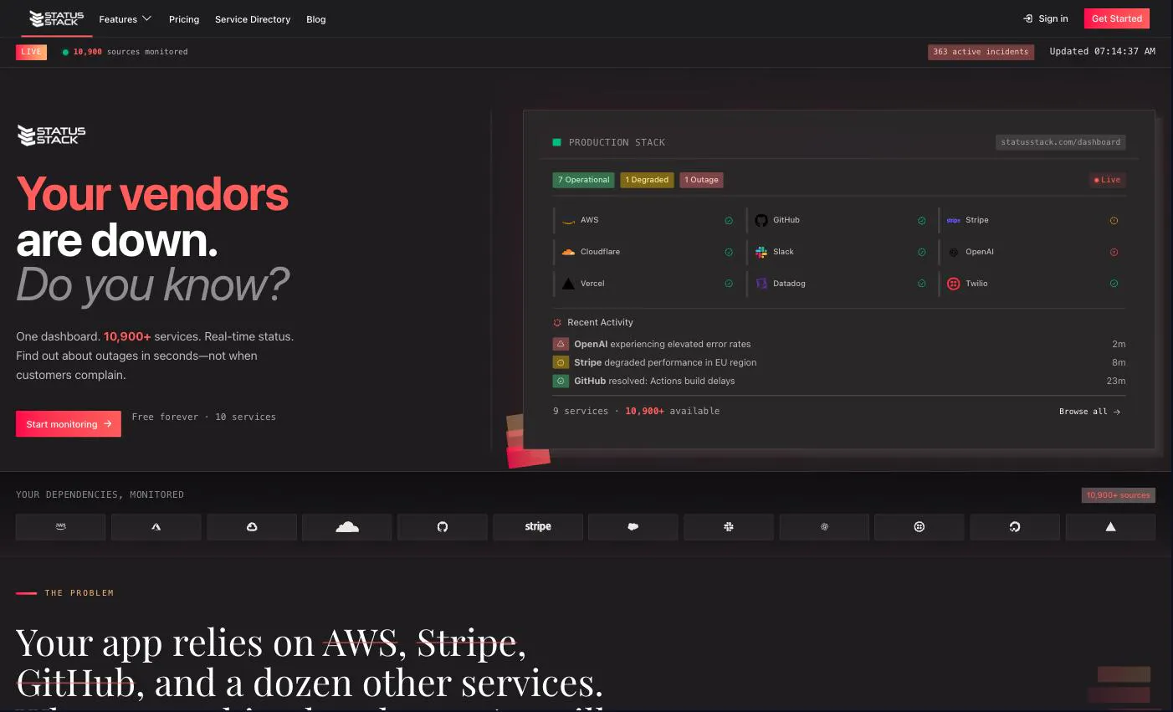1173x712 pixels.
Task: Click the Twilio logo in the dashboard card
Action: point(953,284)
